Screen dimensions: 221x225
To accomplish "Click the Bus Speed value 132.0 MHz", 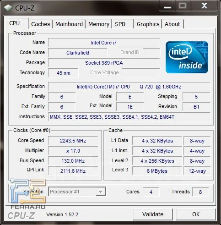I will (73, 161).
